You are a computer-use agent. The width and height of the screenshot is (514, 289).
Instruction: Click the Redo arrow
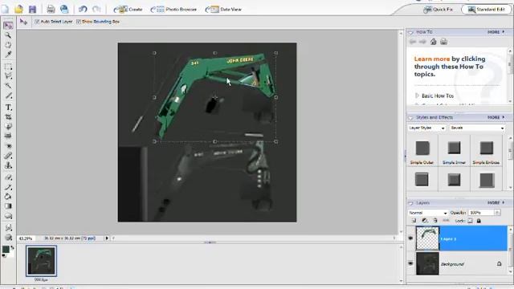click(x=96, y=9)
